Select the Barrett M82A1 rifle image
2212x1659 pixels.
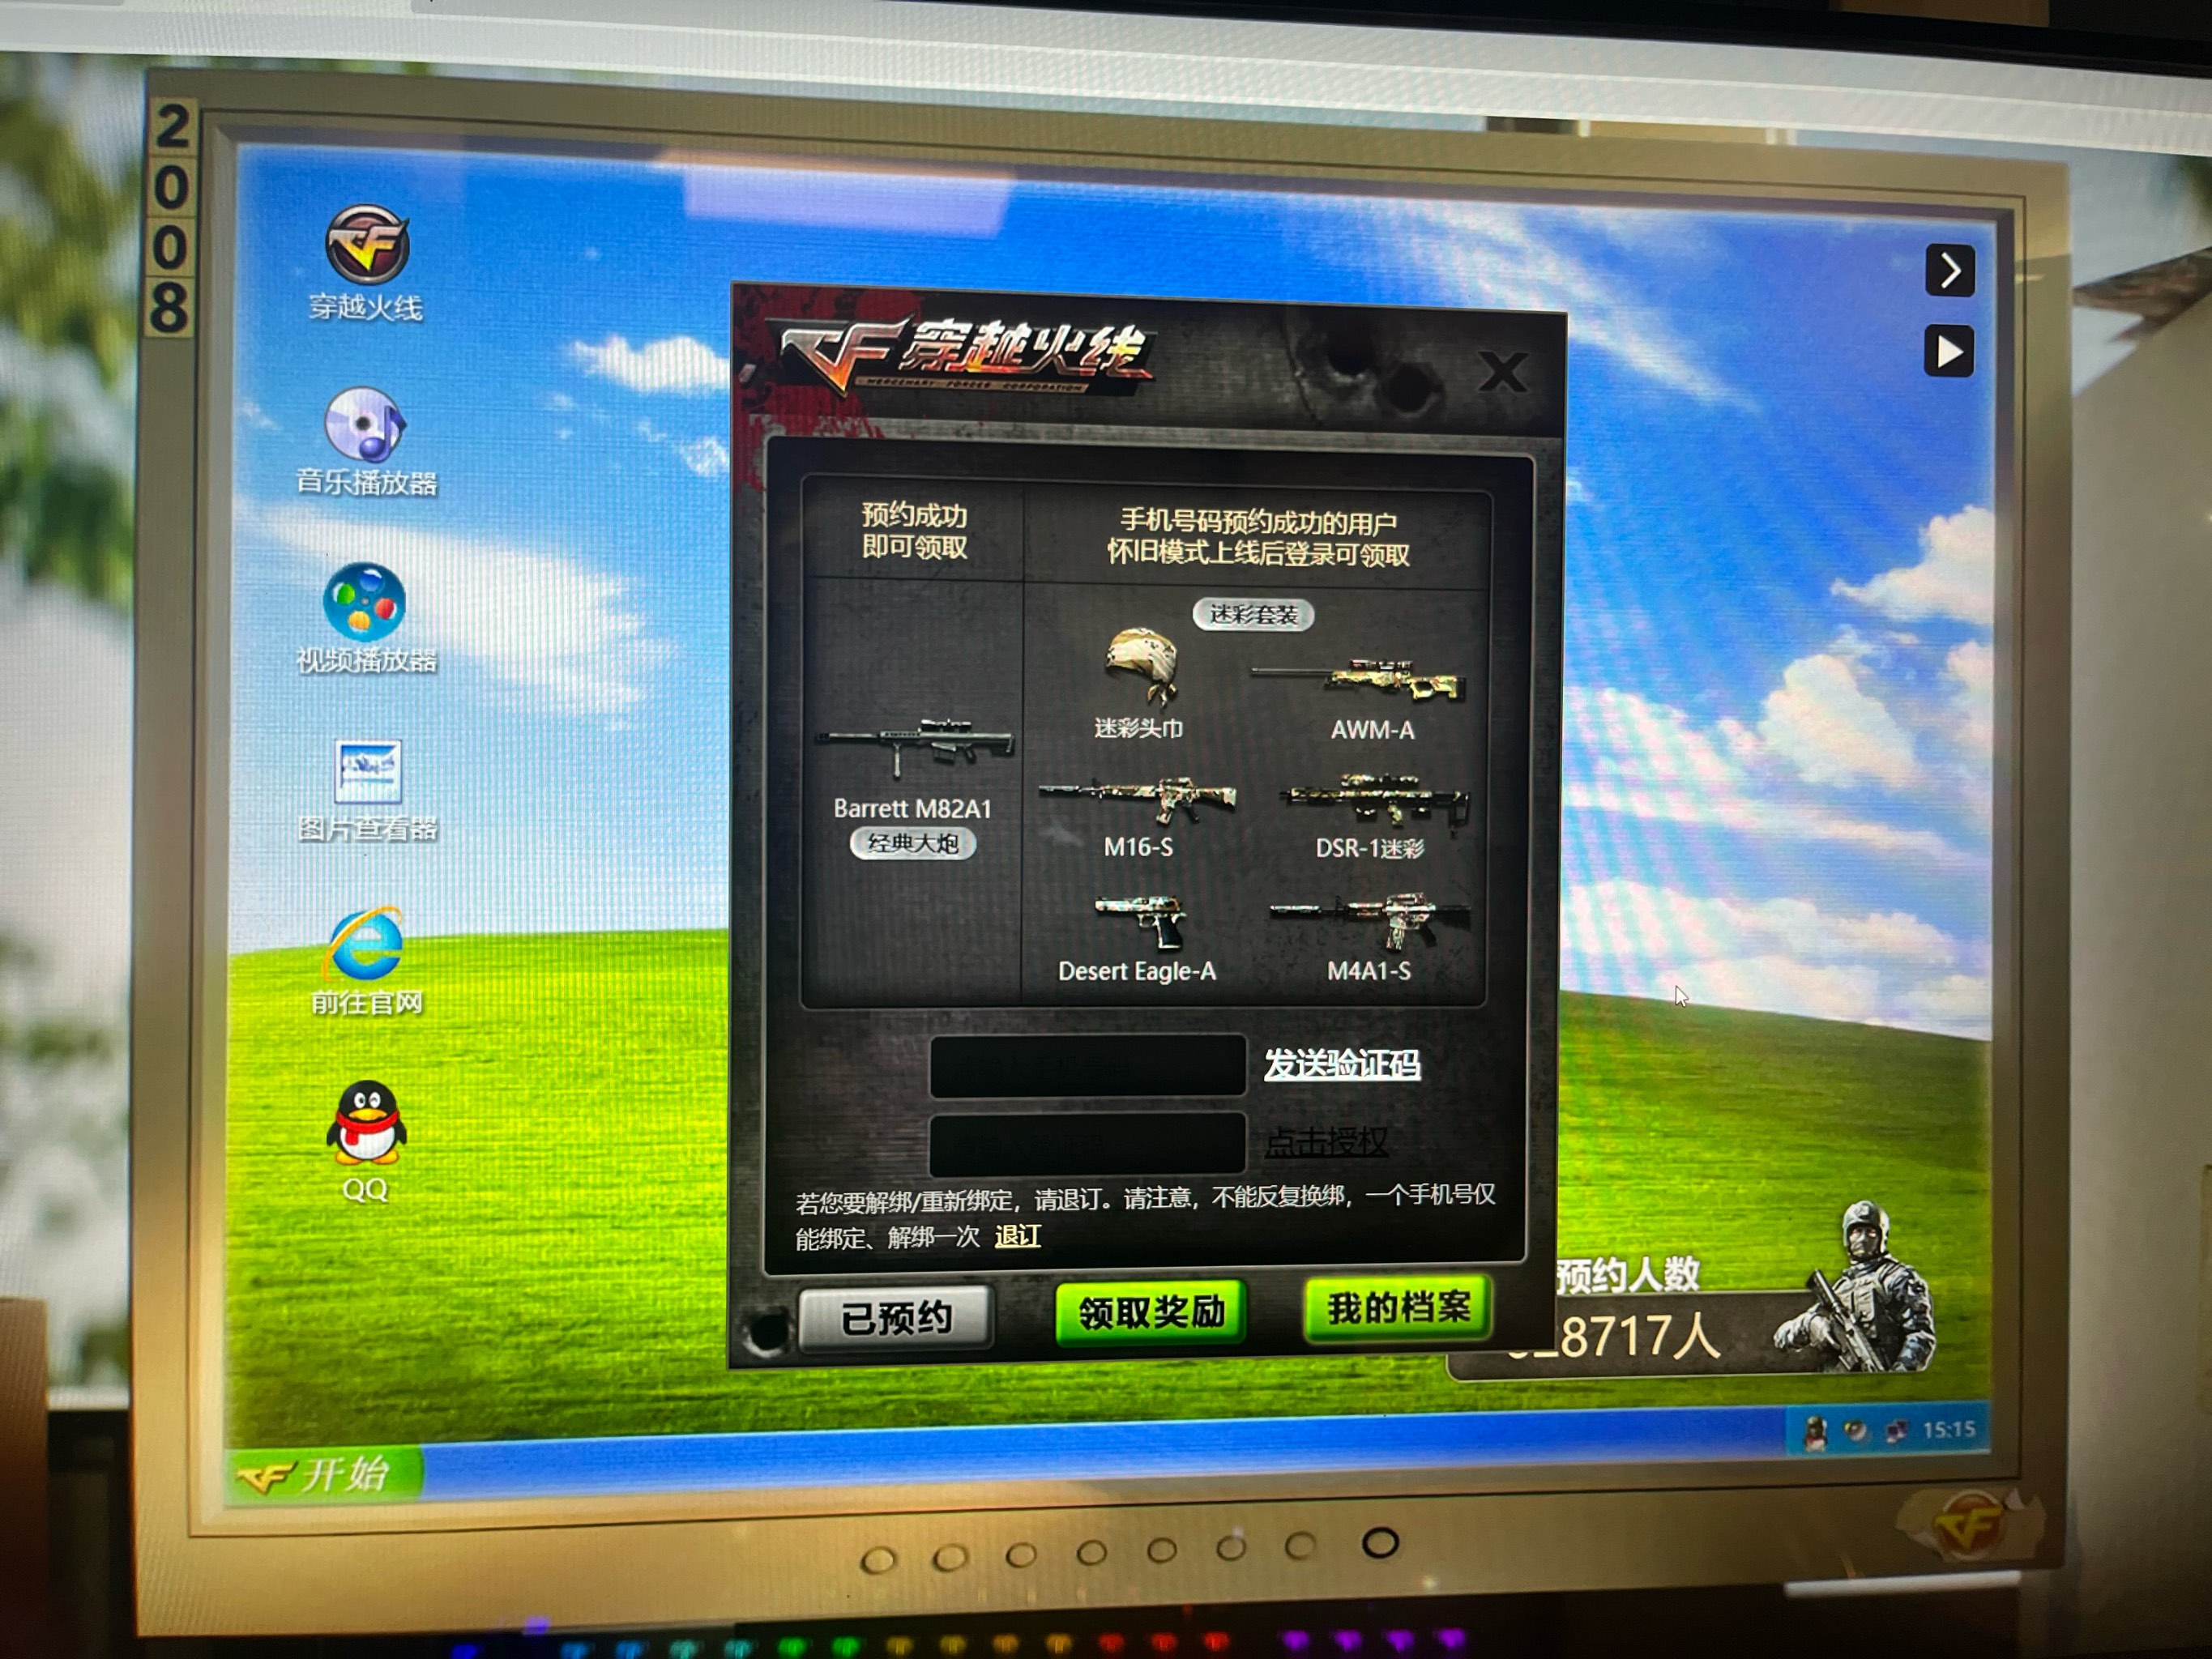[913, 747]
